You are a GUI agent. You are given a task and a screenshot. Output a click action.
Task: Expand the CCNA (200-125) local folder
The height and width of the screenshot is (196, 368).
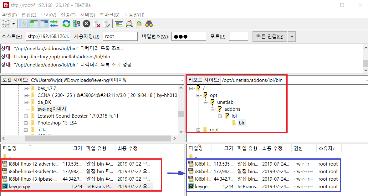pos(26,95)
